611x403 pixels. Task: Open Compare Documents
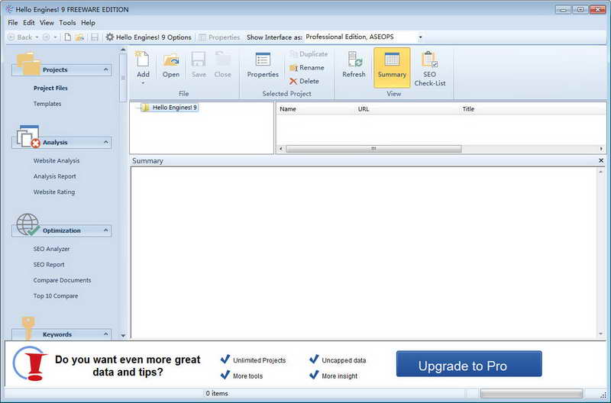click(62, 280)
